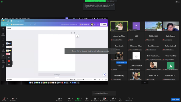Add a comment with the canvas bubble icon

pos(77,36)
